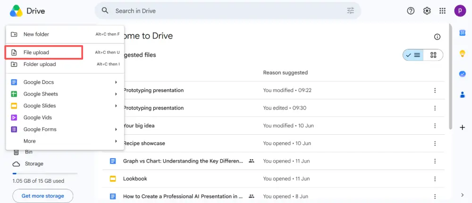The image size is (472, 203).
Task: Click the Reason suggested column header
Action: coord(286,73)
